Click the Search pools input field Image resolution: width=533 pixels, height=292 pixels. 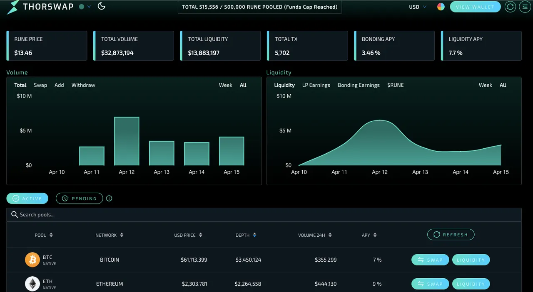click(x=264, y=215)
